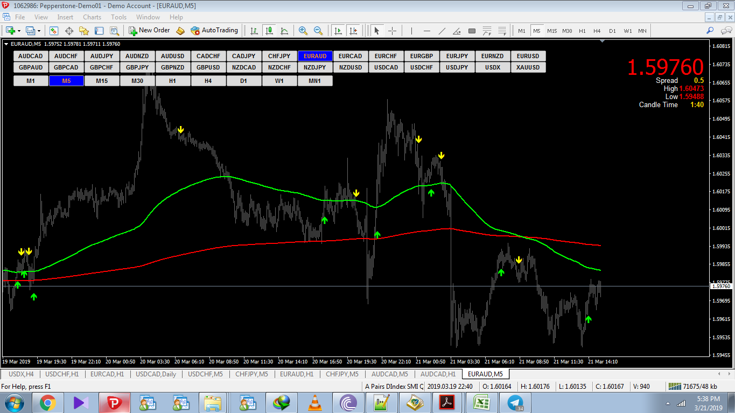
Task: Select the USDJPY pair button
Action: tap(457, 67)
